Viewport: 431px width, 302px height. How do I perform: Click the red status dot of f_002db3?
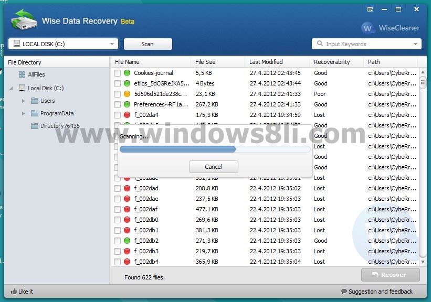127,251
